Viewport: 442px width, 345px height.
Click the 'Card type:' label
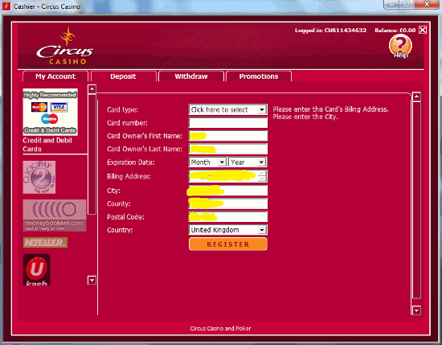[123, 109]
